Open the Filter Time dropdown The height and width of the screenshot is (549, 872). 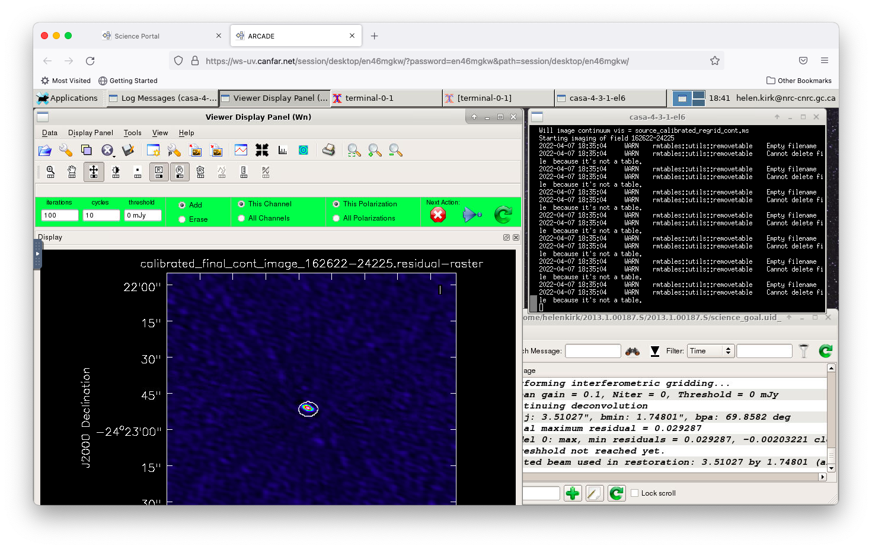(711, 351)
